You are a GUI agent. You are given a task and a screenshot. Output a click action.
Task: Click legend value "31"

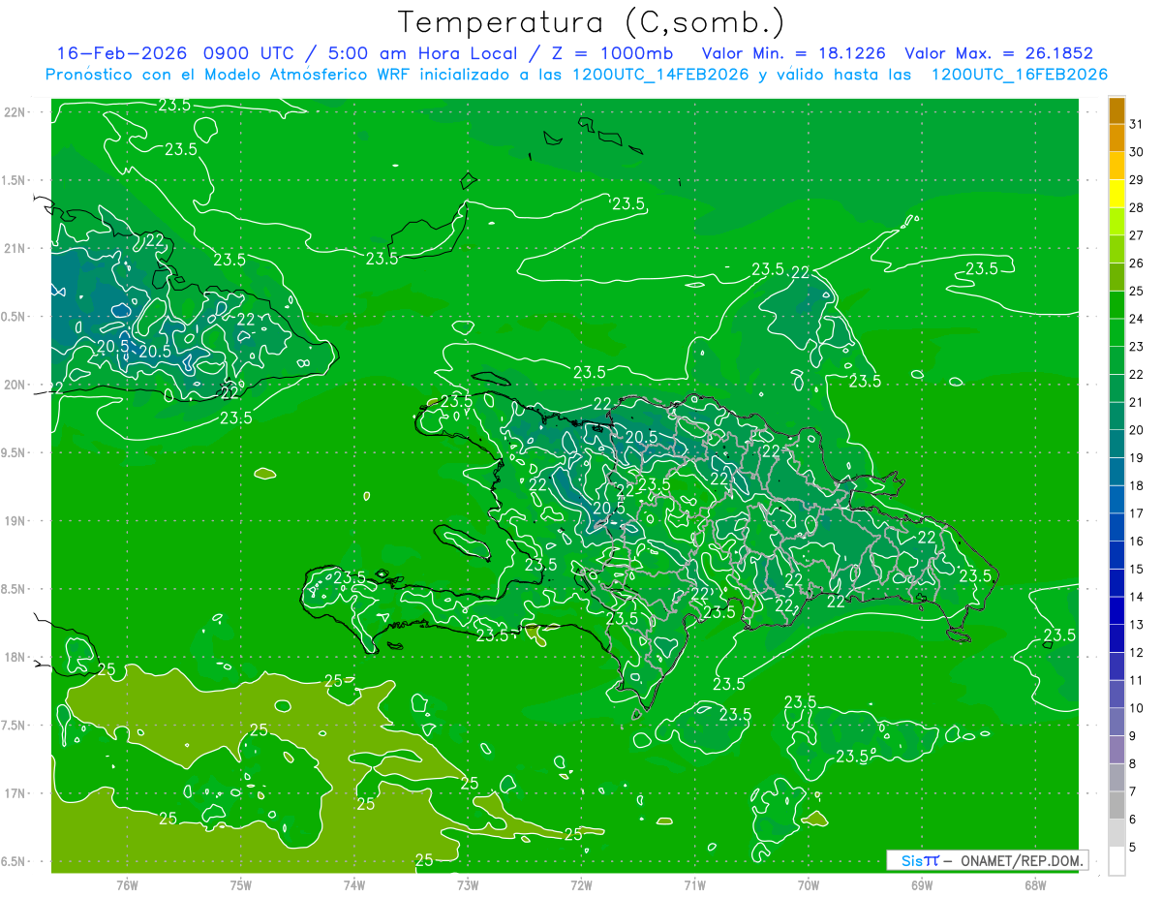(1137, 124)
